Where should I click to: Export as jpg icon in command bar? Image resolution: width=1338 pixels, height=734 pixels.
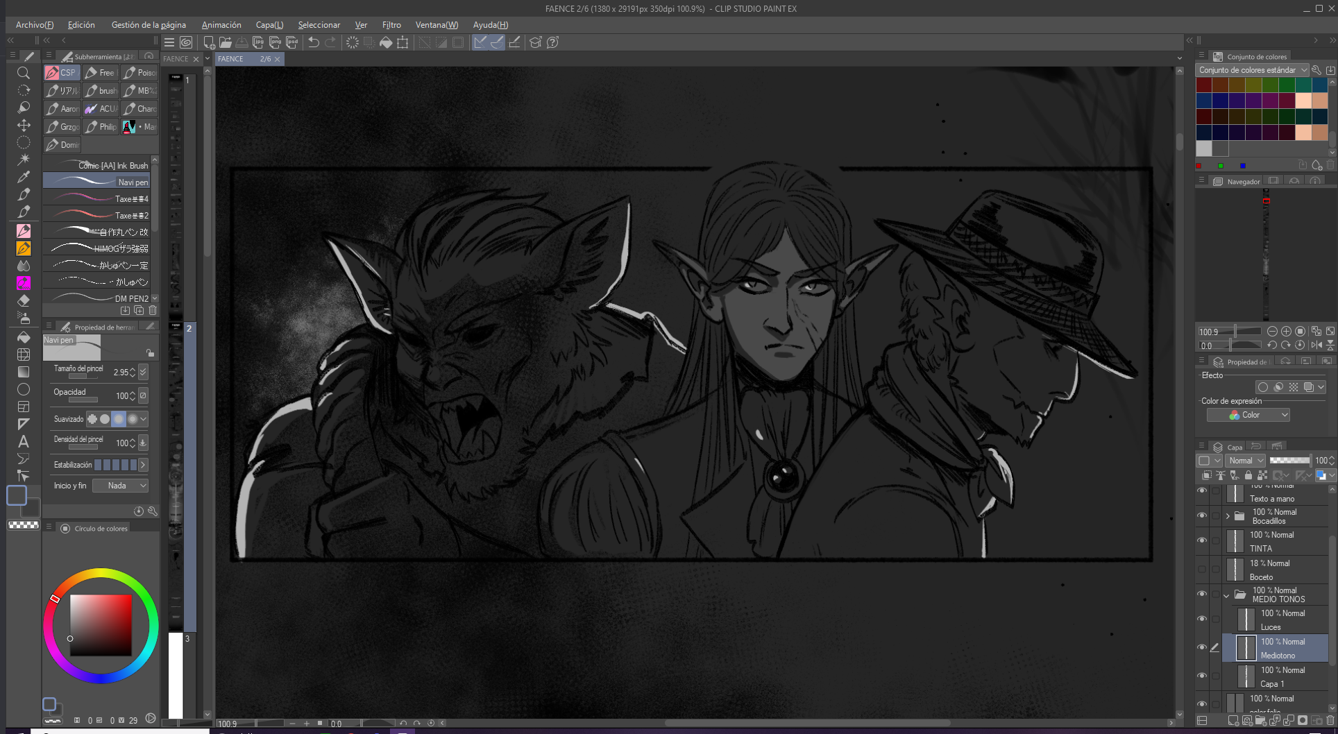(x=258, y=42)
